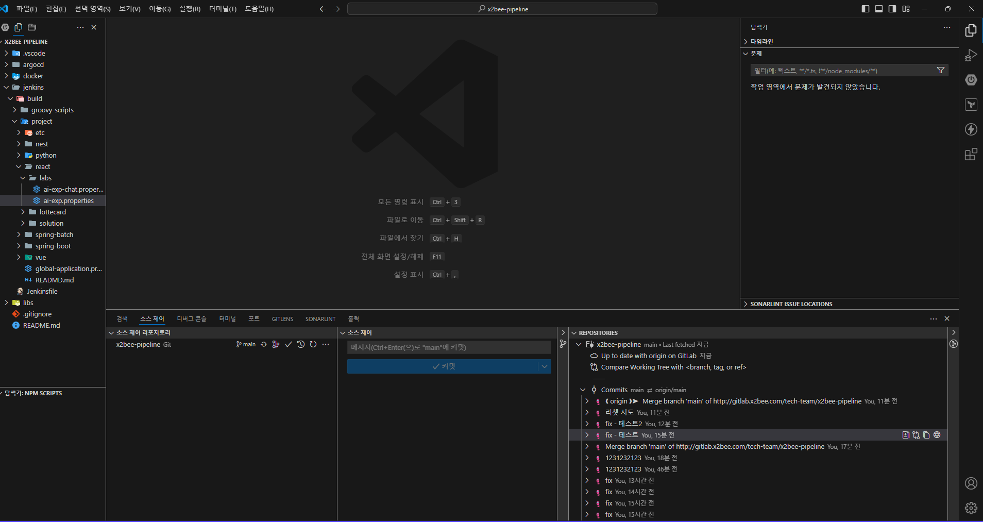Collapse the Commits node in GitLens
Screen dimensions: 983x522
(583, 390)
